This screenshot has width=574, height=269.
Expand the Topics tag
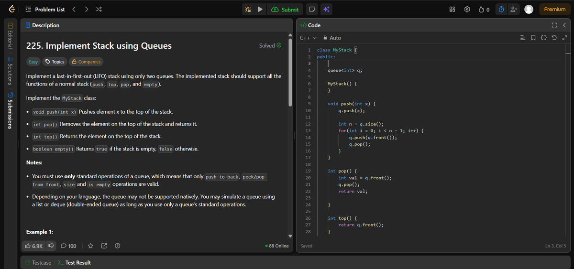(x=55, y=62)
